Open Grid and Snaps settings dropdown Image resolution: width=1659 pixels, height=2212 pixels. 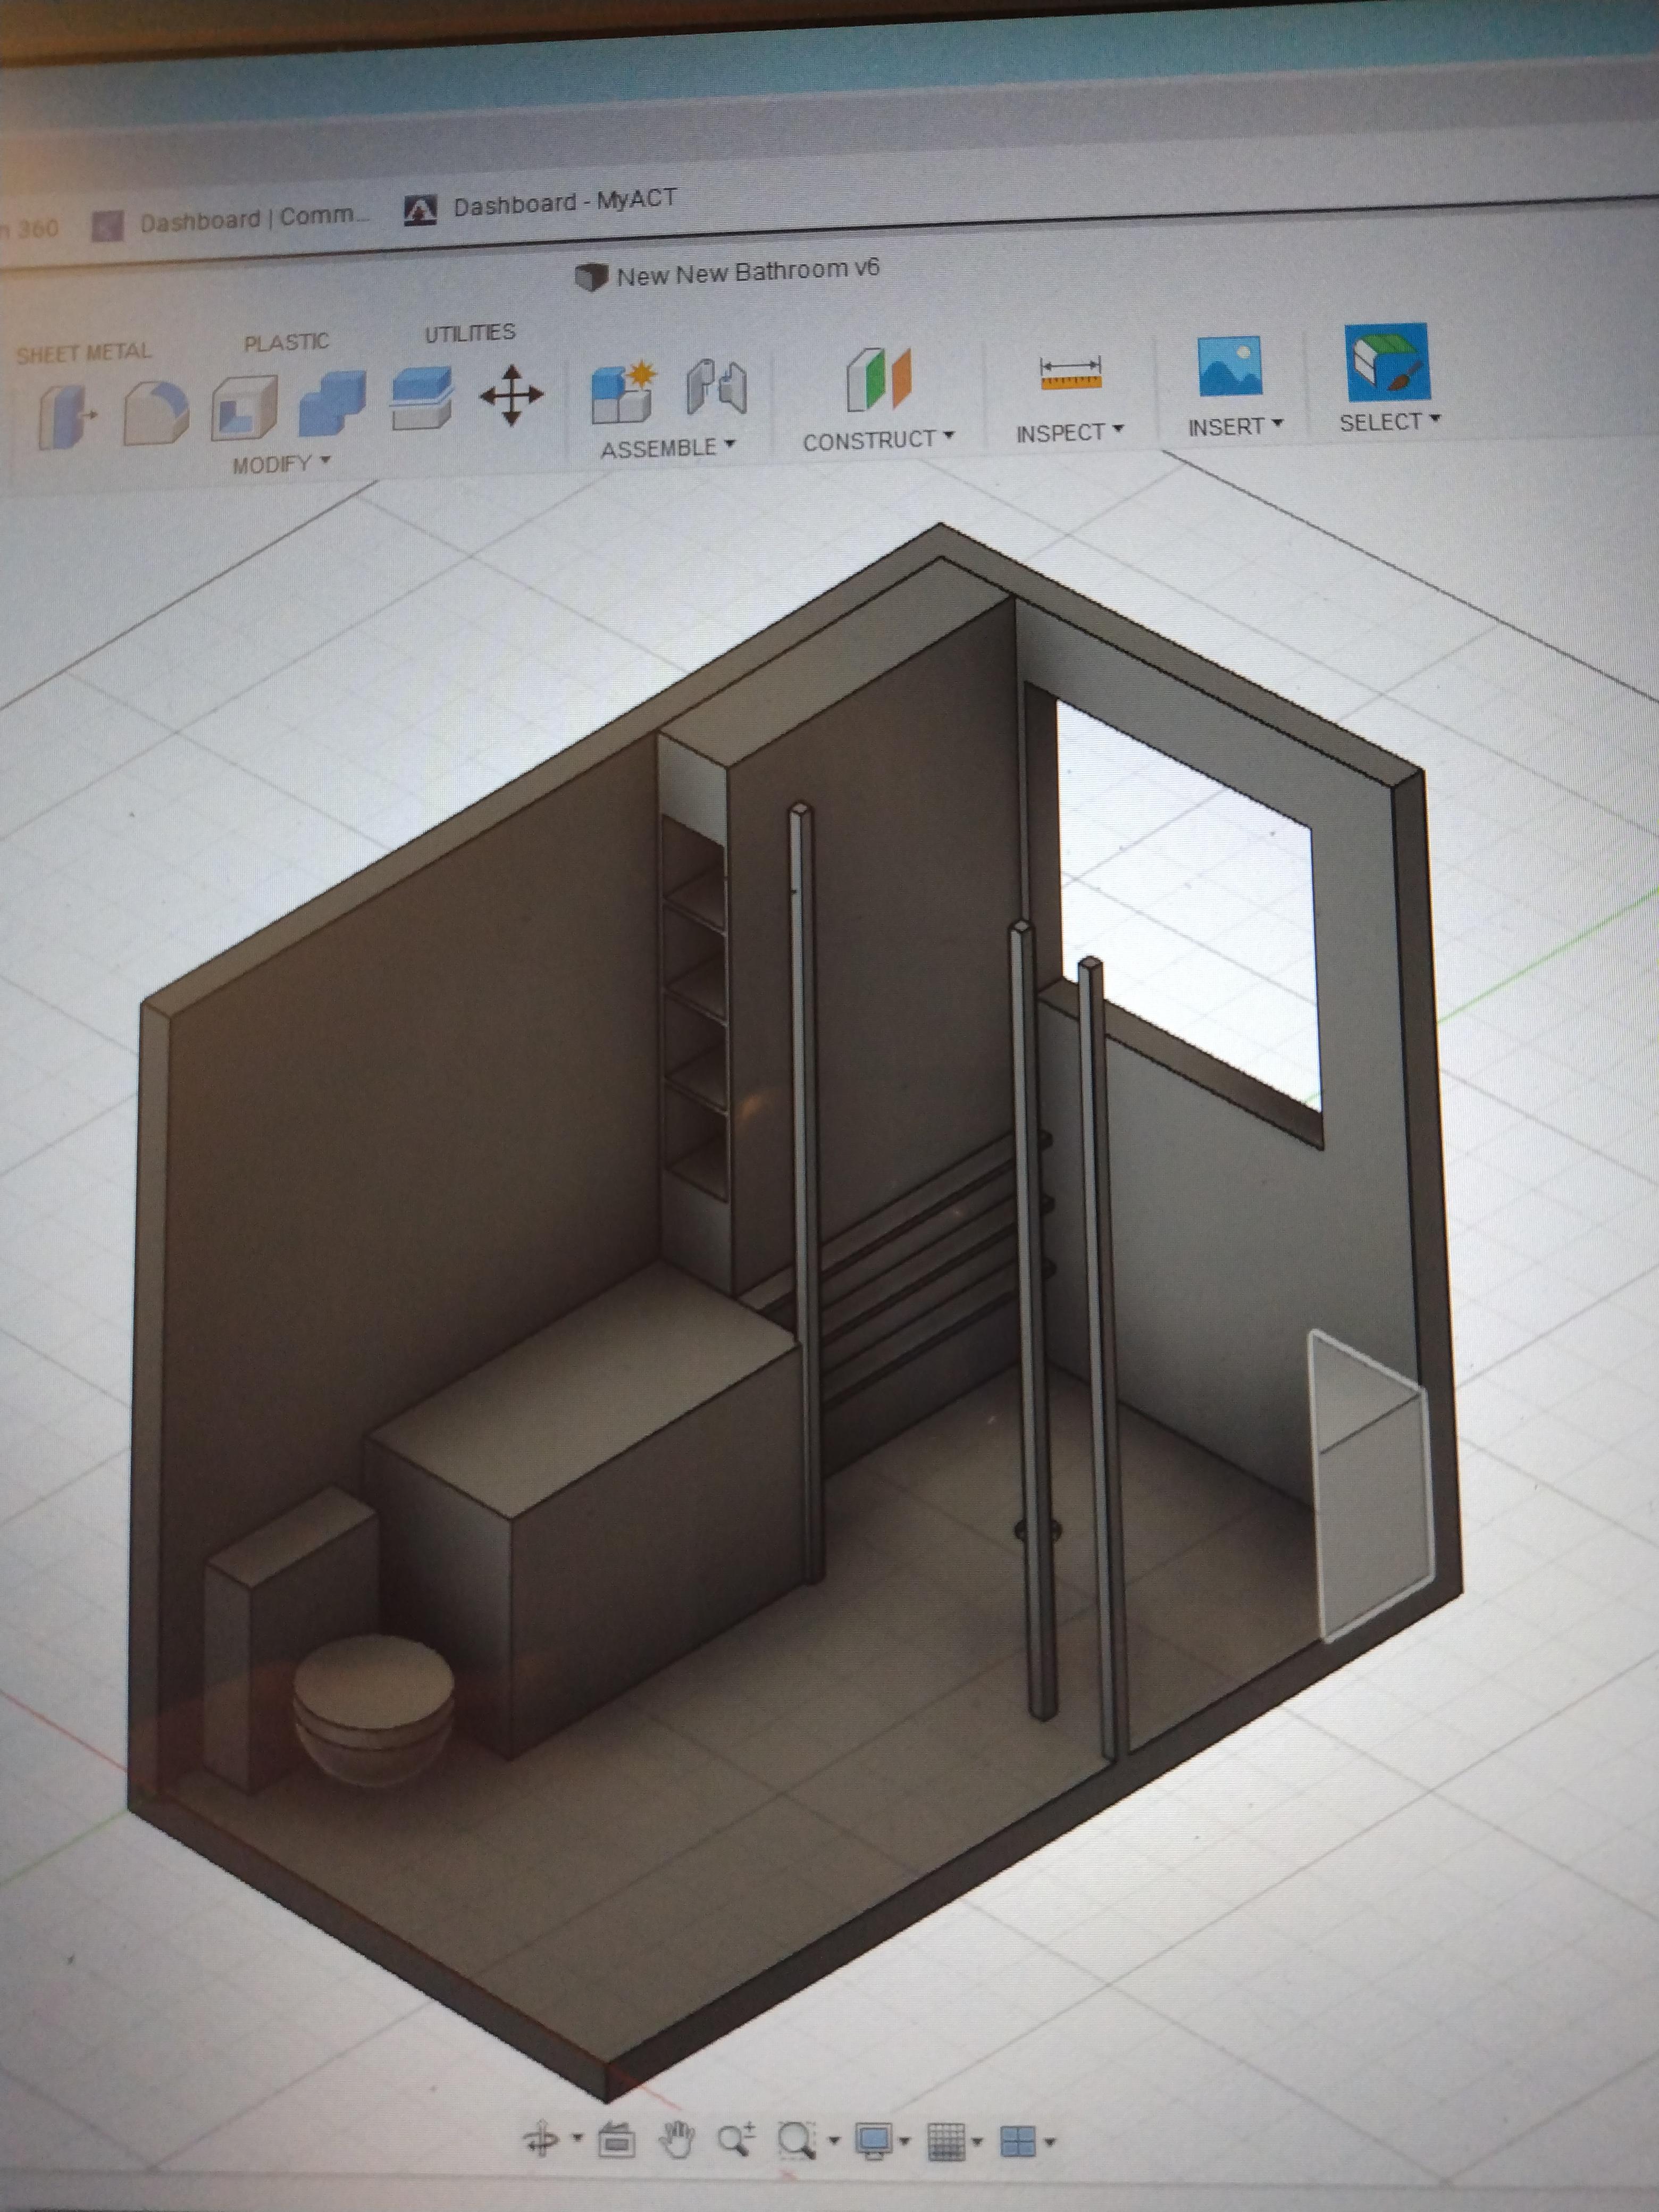pos(951,2140)
